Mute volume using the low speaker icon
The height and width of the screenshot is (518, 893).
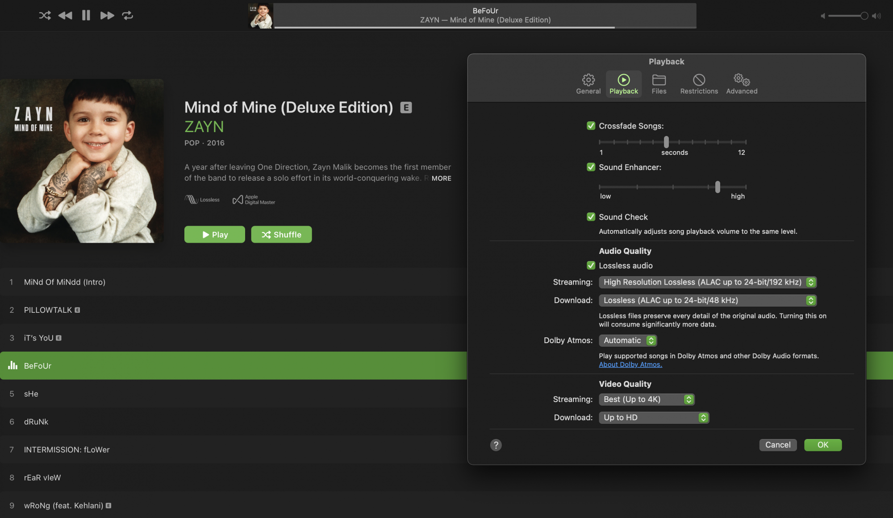point(822,16)
